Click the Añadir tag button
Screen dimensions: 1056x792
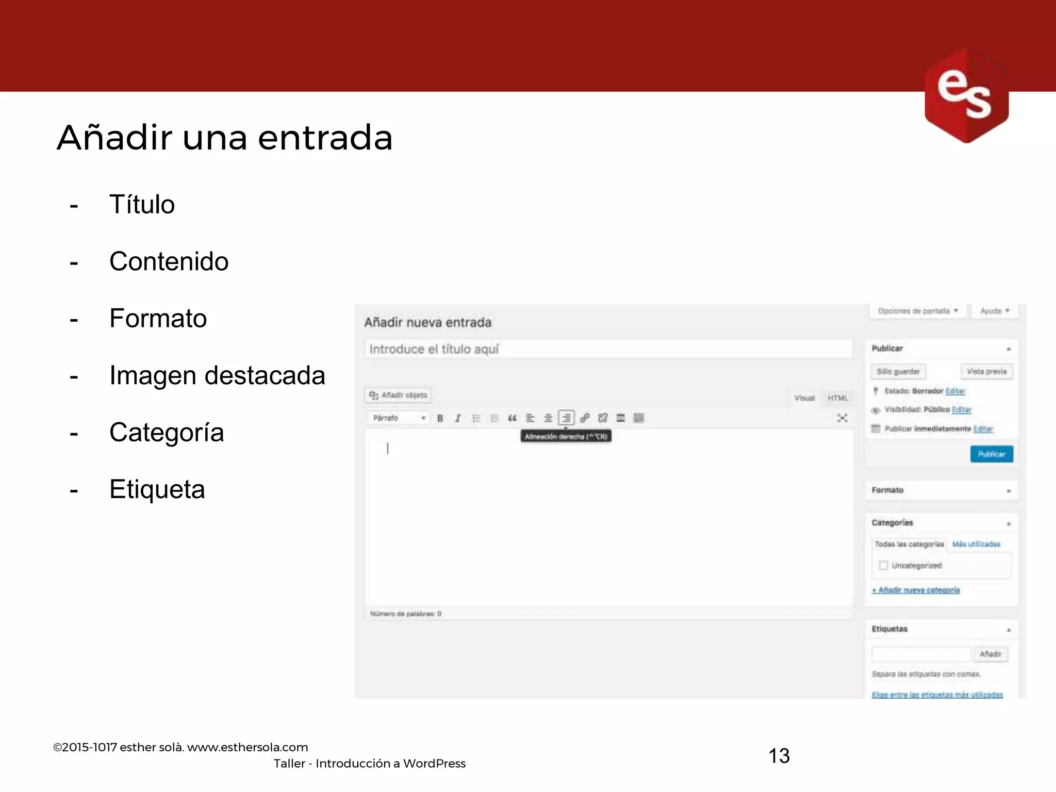[991, 654]
